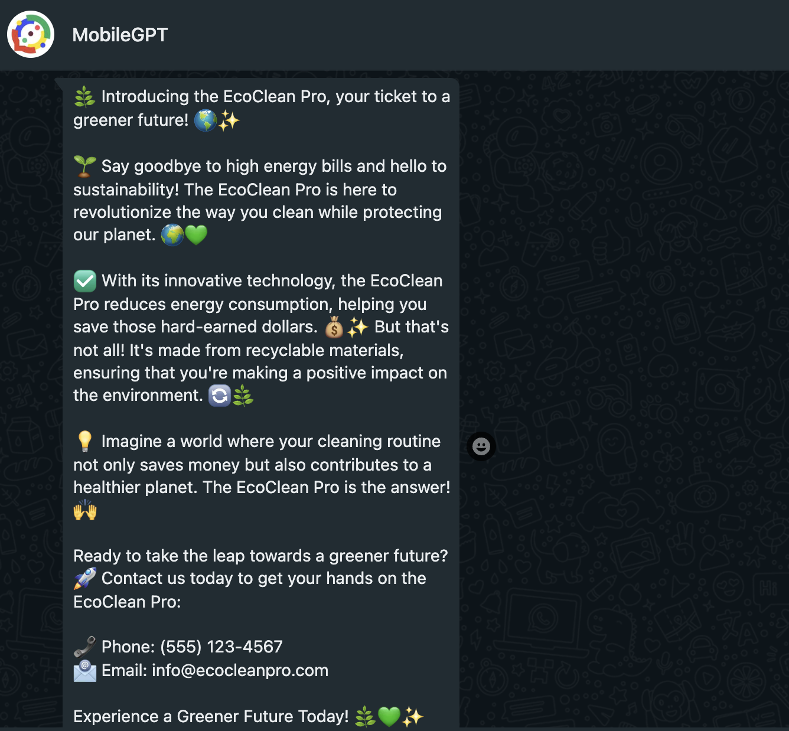Open the MobileGPT profile picture
The width and height of the screenshot is (789, 731).
tap(31, 34)
